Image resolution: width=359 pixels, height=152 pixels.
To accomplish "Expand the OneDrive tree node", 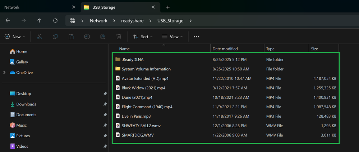I will pos(4,73).
